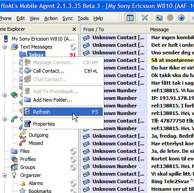Click the Alarms bell icon
The height and width of the screenshot is (193, 194).
[23, 183]
